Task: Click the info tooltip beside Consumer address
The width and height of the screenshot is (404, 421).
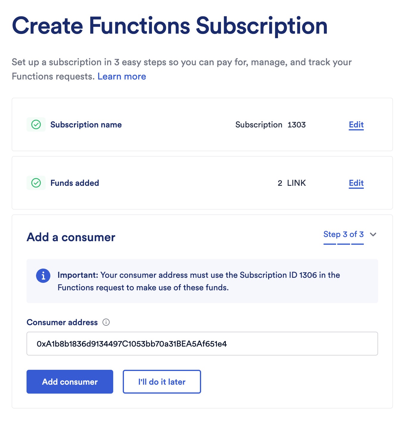Action: pyautogui.click(x=106, y=322)
